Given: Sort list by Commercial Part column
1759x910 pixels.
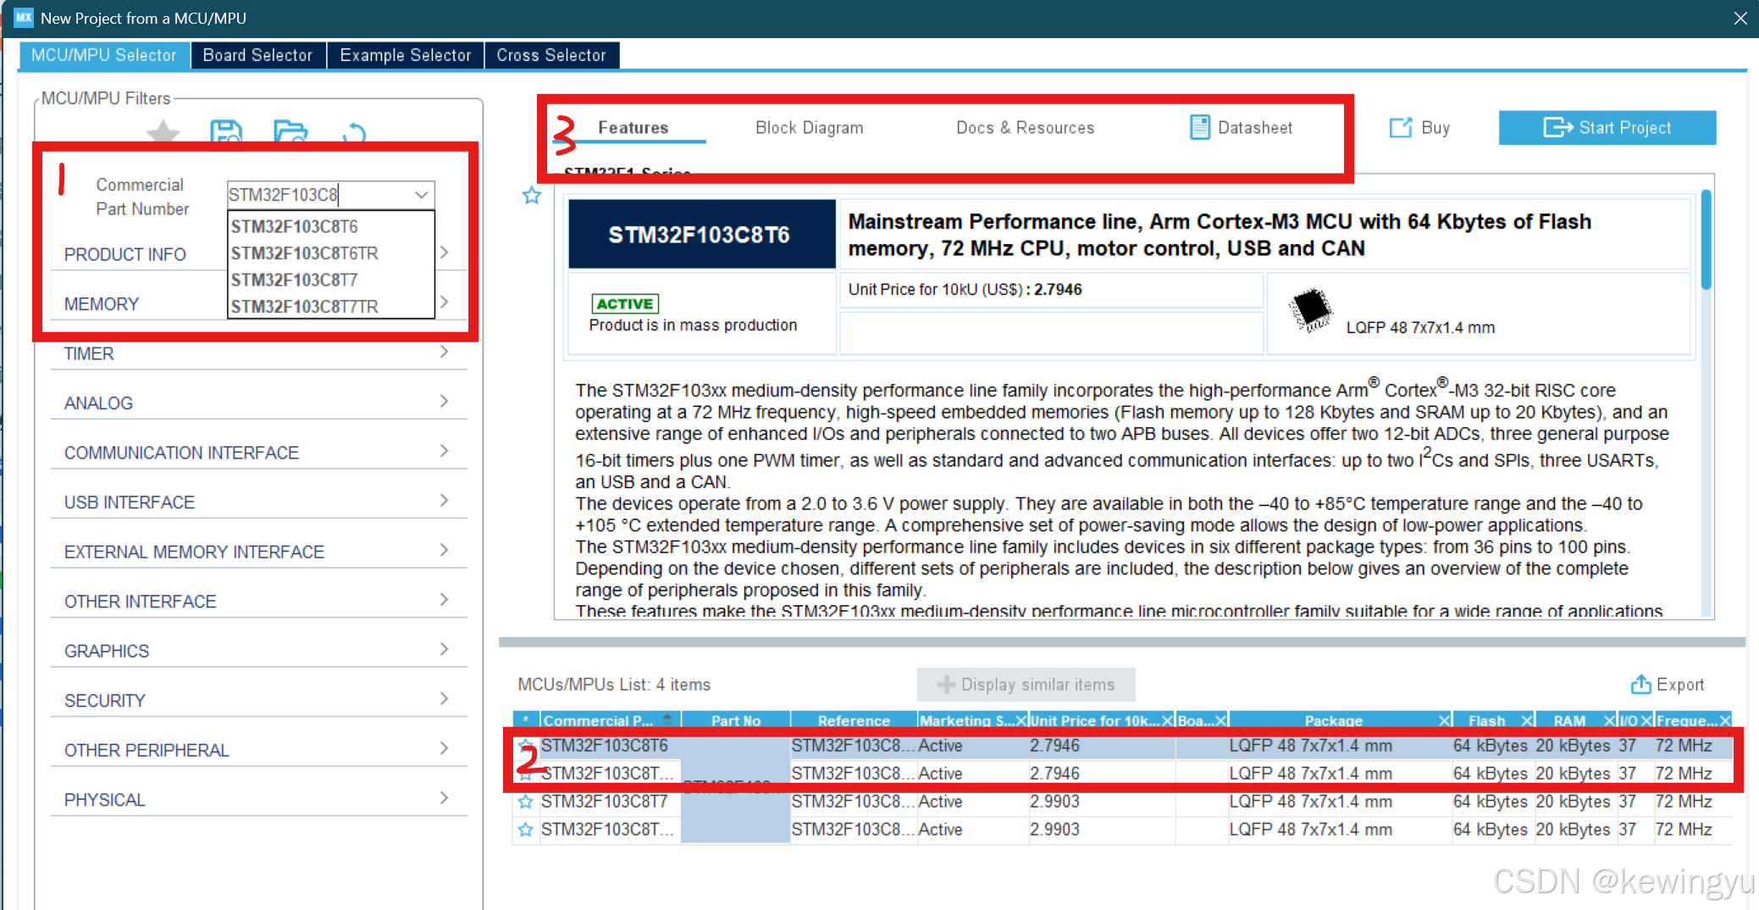Looking at the screenshot, I should [x=610, y=720].
